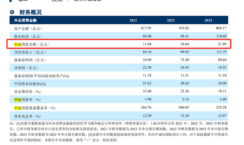This screenshot has height=145, width=244.
Task: Click value 869.17 in the table
Action: (x=221, y=28)
